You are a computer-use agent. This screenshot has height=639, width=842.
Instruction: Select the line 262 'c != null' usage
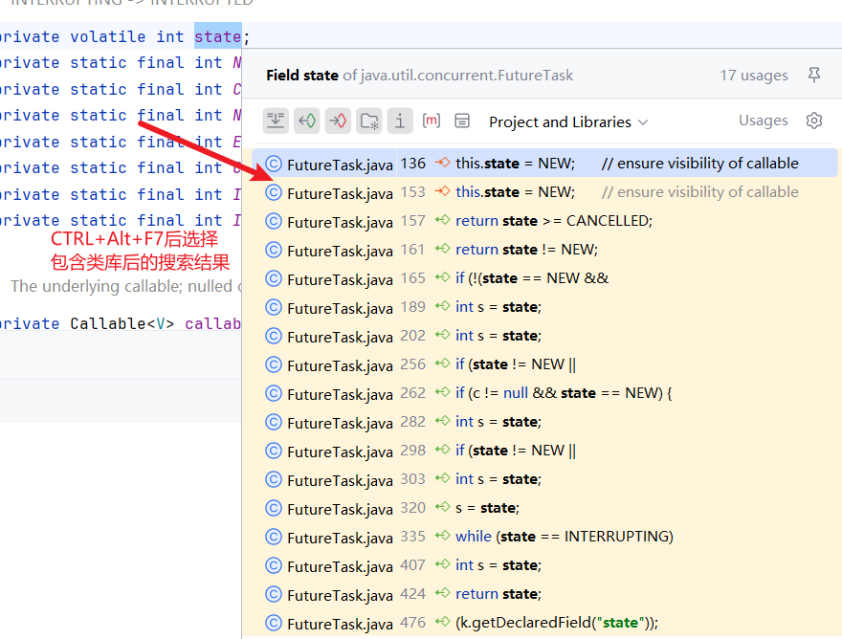point(565,393)
